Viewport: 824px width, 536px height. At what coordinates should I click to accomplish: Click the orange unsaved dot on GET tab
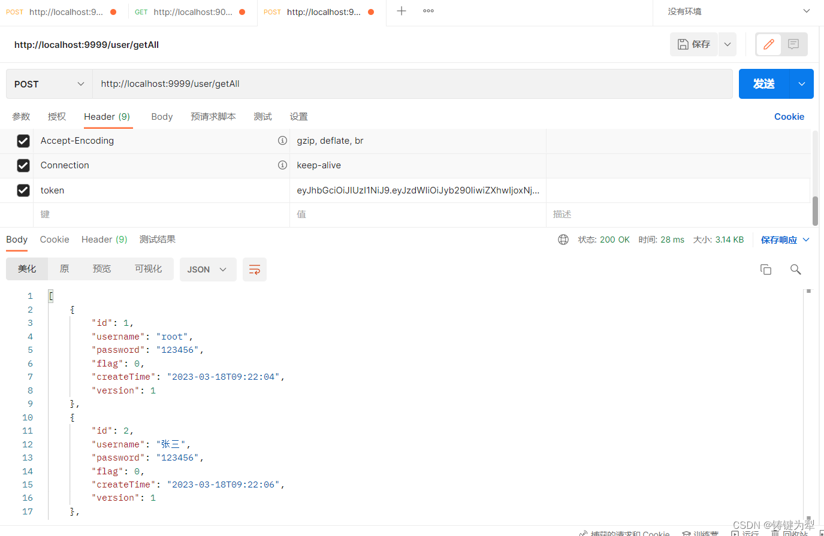tap(242, 12)
